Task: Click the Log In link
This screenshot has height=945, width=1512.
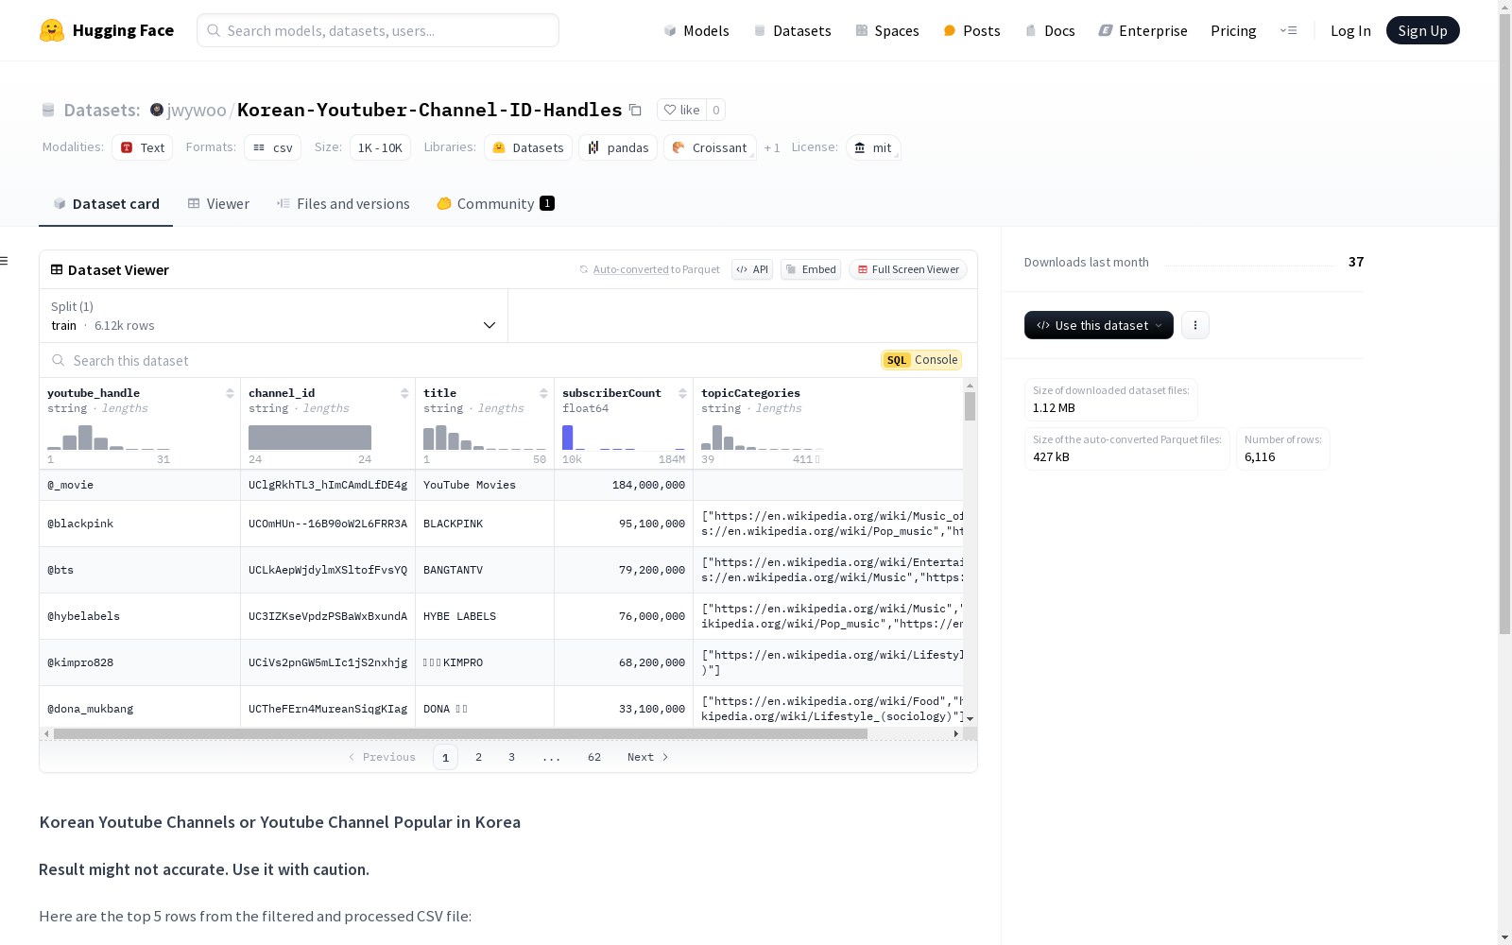Action: click(x=1350, y=30)
